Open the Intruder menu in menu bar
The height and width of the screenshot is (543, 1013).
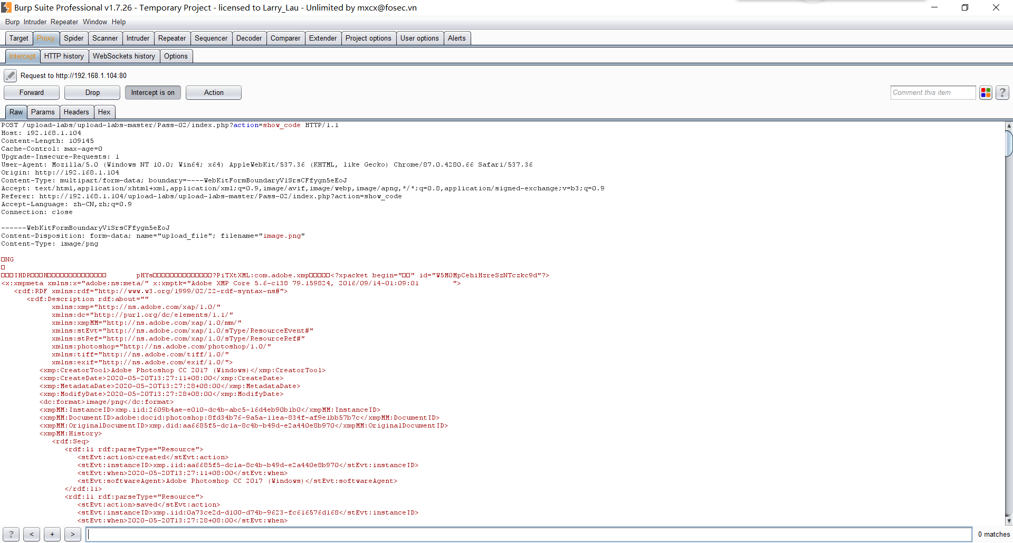(35, 22)
